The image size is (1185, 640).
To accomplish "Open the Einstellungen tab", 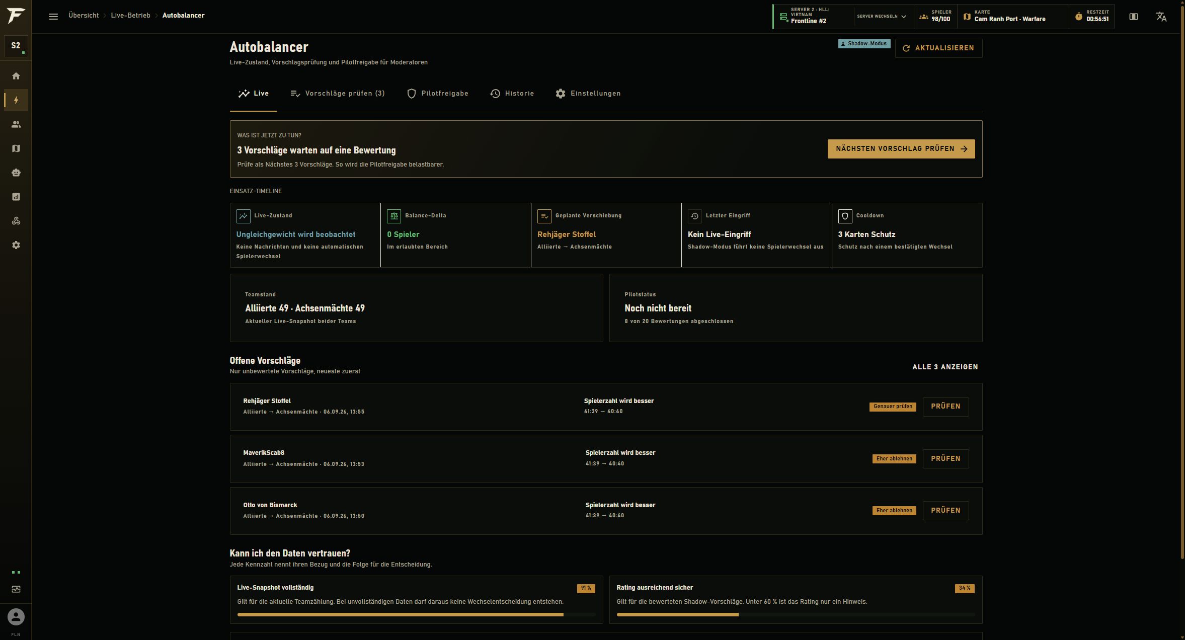I will pos(588,94).
